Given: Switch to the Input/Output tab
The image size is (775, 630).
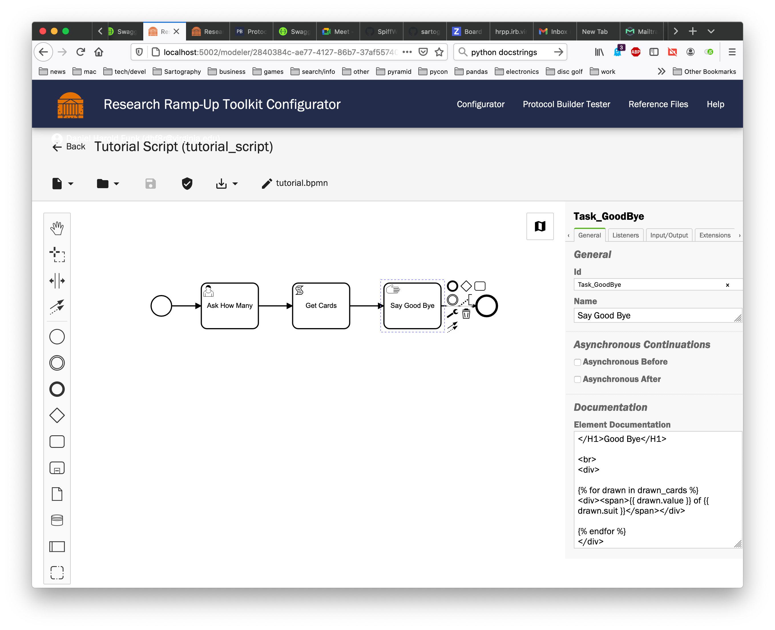Looking at the screenshot, I should tap(669, 235).
